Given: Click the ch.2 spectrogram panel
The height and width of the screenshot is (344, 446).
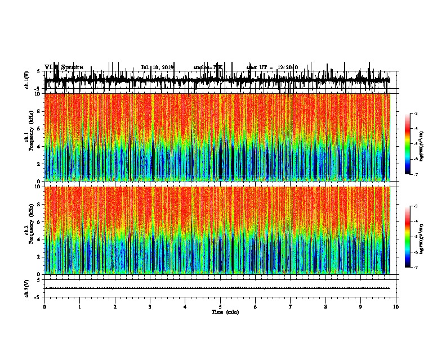Looking at the screenshot, I should click(217, 230).
